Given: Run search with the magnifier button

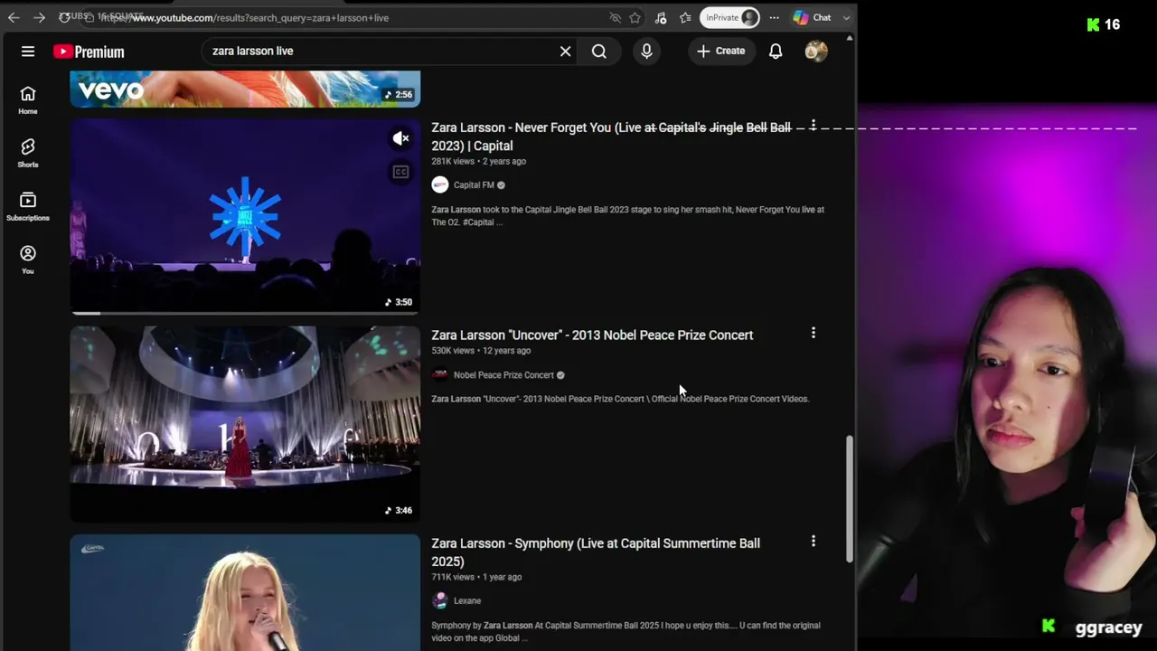Looking at the screenshot, I should [599, 52].
